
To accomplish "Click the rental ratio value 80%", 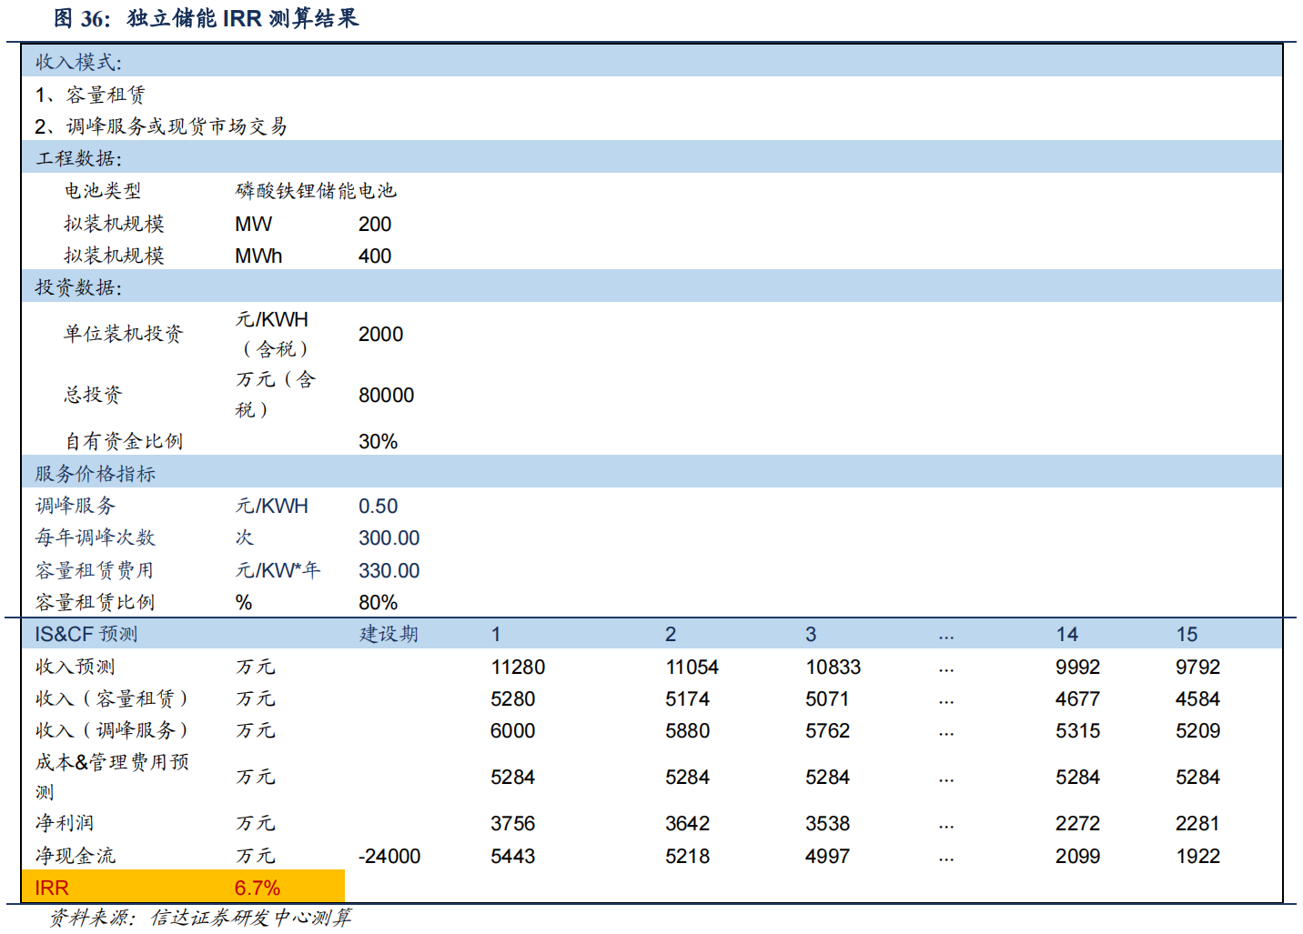I will pyautogui.click(x=378, y=602).
